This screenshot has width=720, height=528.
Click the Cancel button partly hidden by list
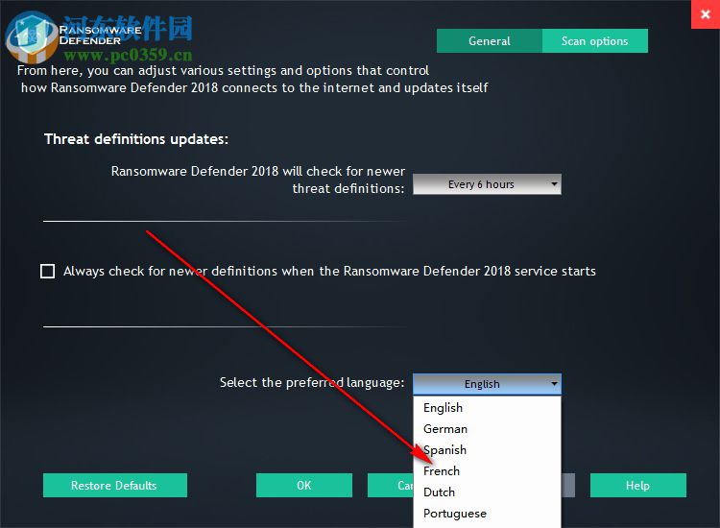click(391, 486)
